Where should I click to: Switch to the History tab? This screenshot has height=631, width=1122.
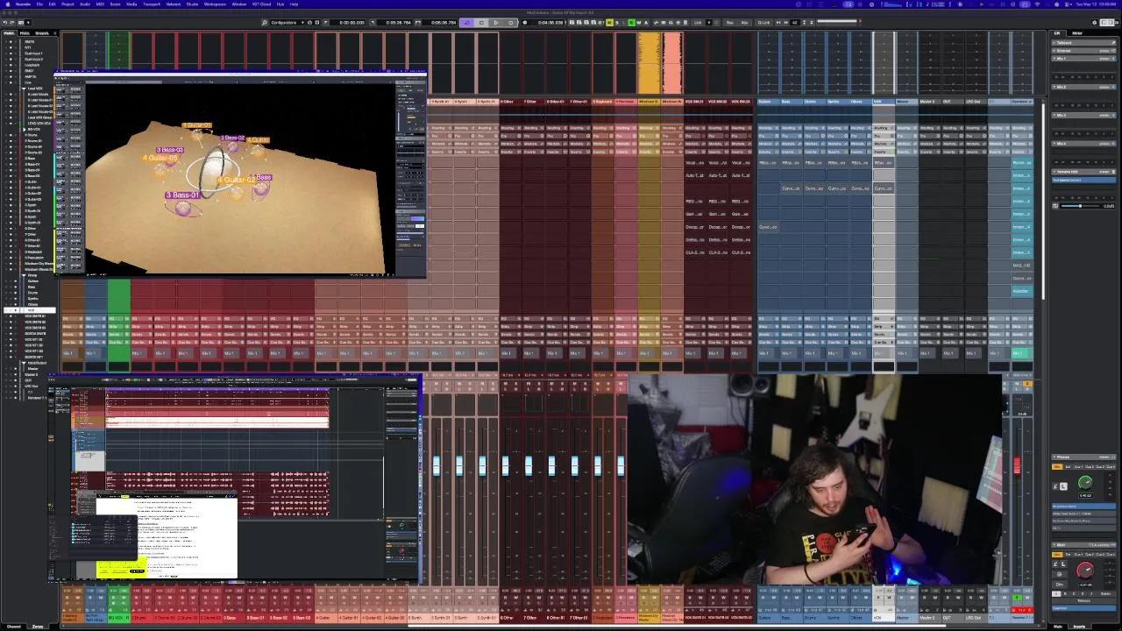pos(25,32)
